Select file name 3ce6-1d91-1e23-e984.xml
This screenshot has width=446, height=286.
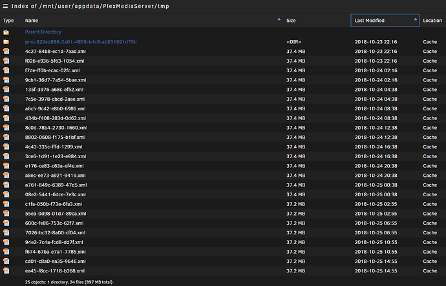point(56,156)
